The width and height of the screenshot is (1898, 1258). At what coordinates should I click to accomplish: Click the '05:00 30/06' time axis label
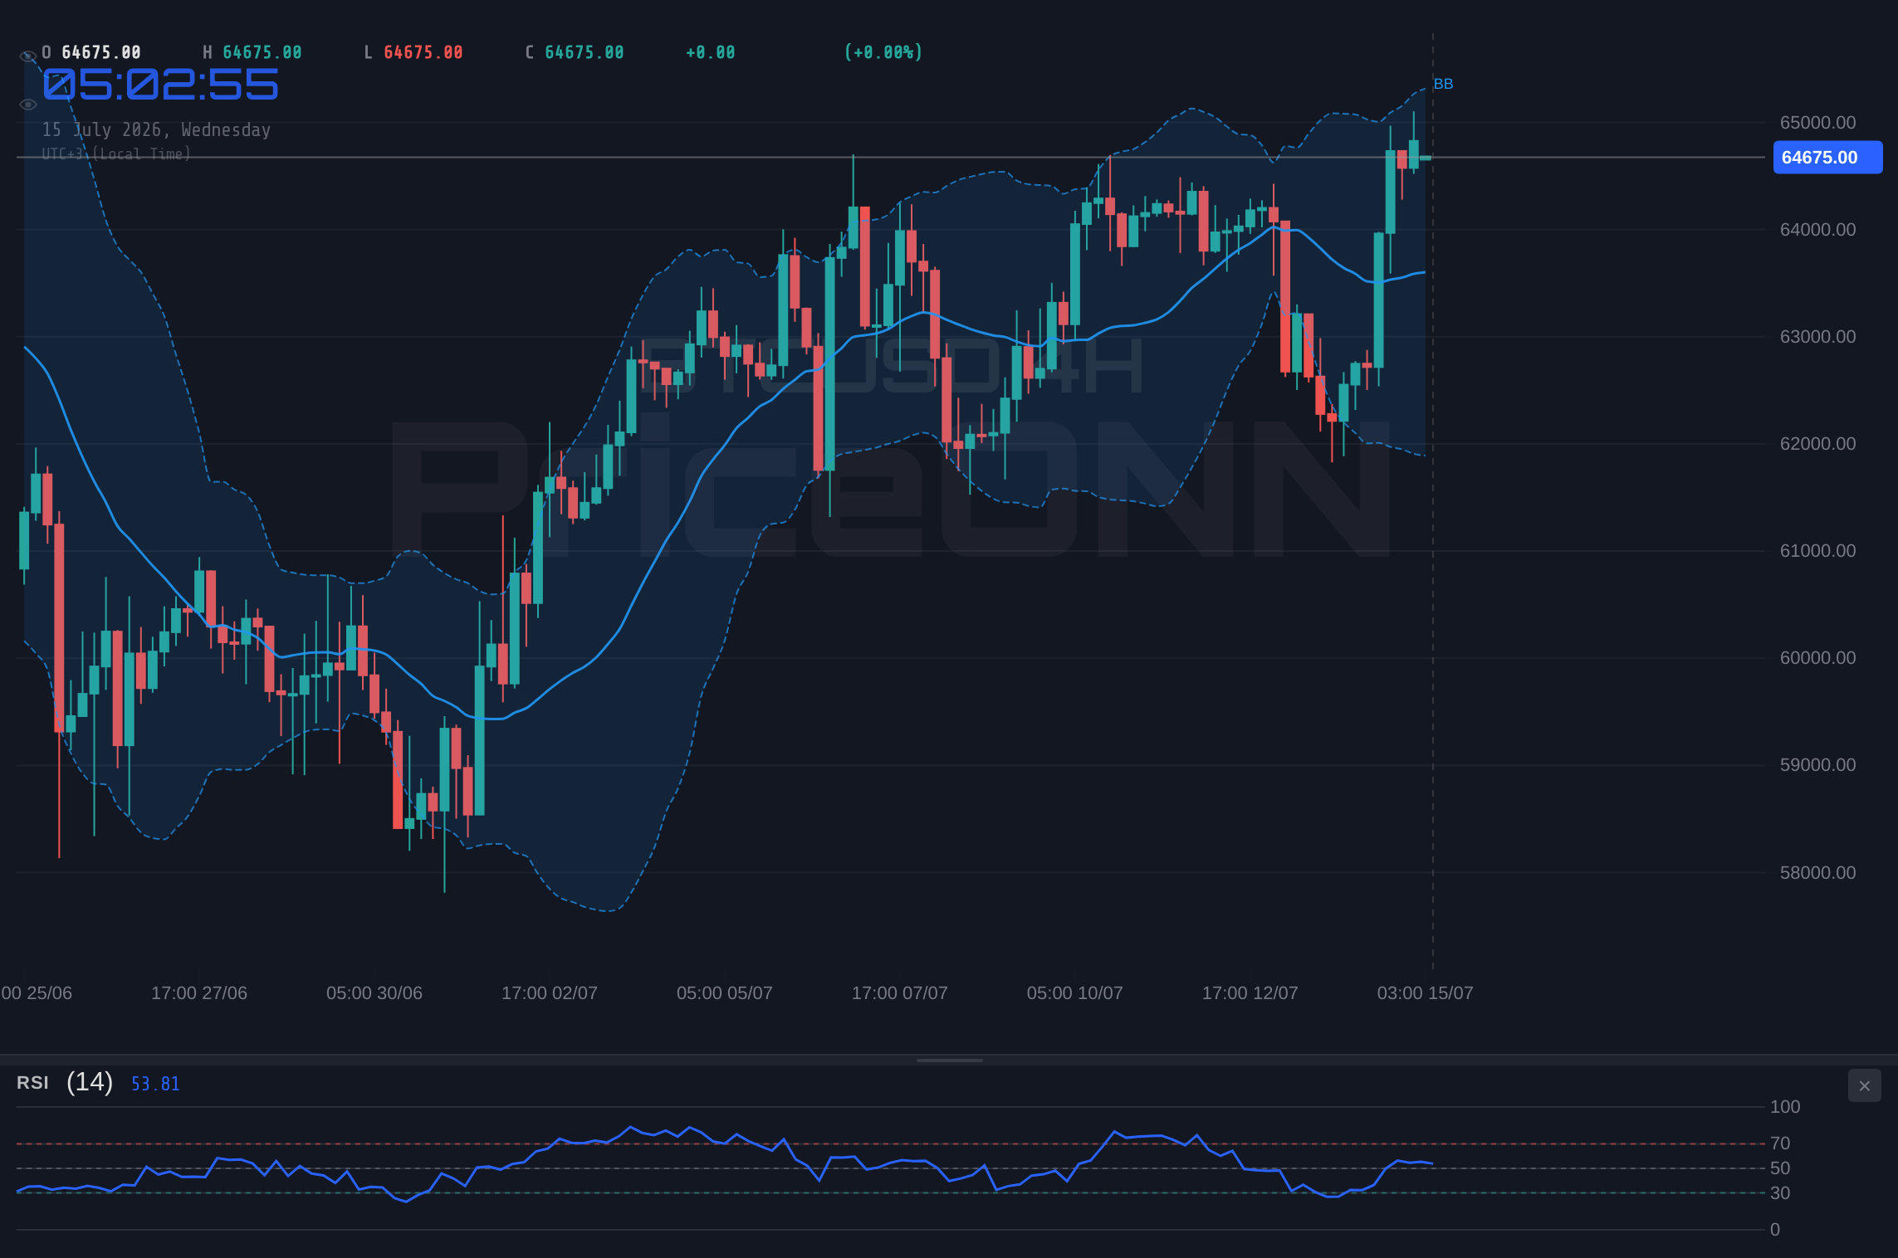click(374, 993)
